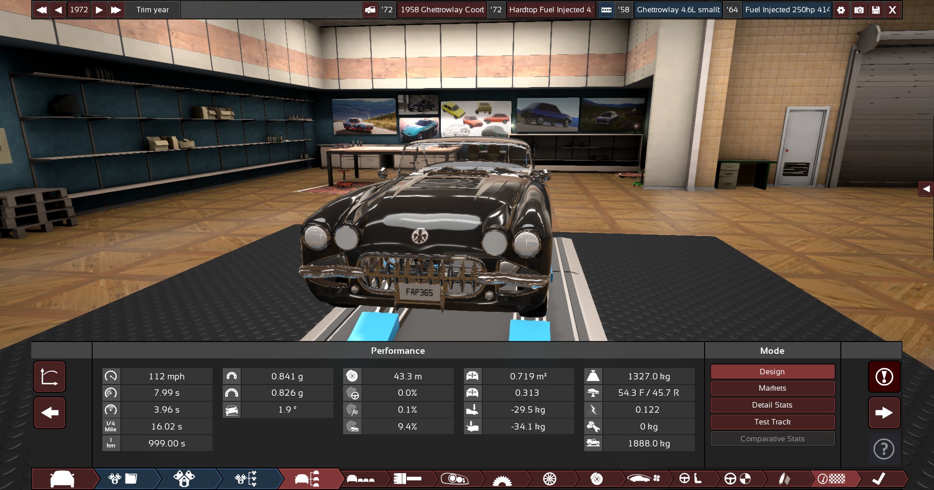
Task: Open the help question mark button
Action: 884,449
